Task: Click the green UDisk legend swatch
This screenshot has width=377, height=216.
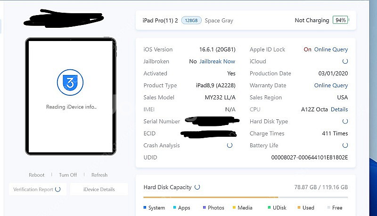Action: click(269, 208)
